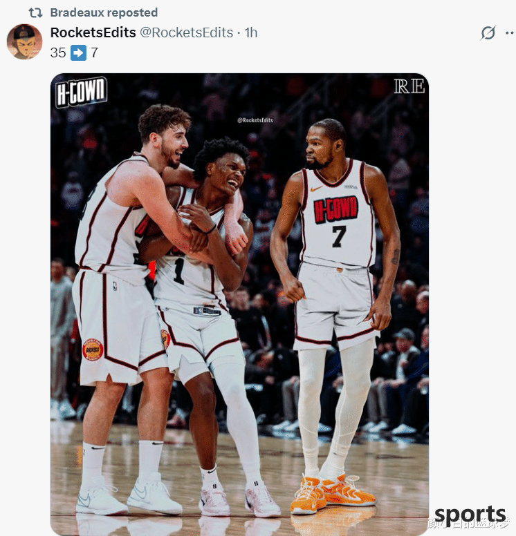Click the orange sneakers in the photo
Image resolution: width=516 pixels, height=536 pixels.
point(333,494)
